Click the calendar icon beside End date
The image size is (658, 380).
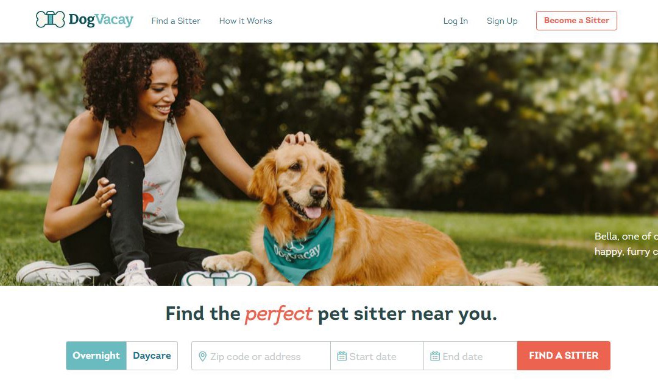coord(435,356)
